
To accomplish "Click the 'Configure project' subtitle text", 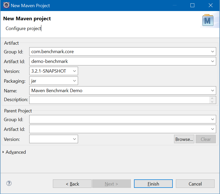I will [x=23, y=28].
